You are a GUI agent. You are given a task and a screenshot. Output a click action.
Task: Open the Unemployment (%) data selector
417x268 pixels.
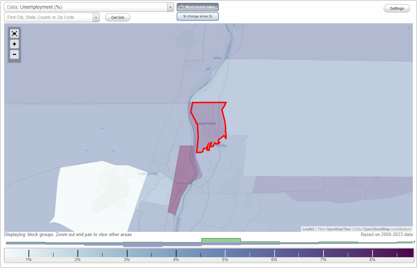89,7
